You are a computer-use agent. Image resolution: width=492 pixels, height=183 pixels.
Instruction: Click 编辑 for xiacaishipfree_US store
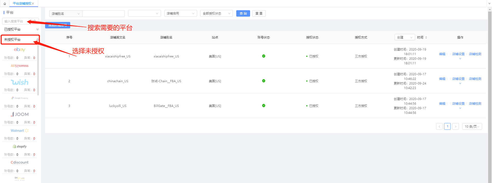click(442, 54)
